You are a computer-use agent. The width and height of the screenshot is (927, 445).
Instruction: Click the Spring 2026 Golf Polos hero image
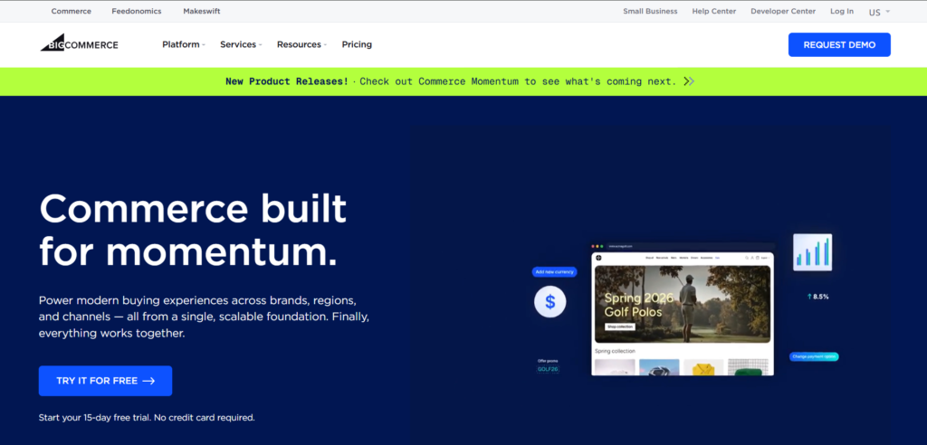click(683, 304)
